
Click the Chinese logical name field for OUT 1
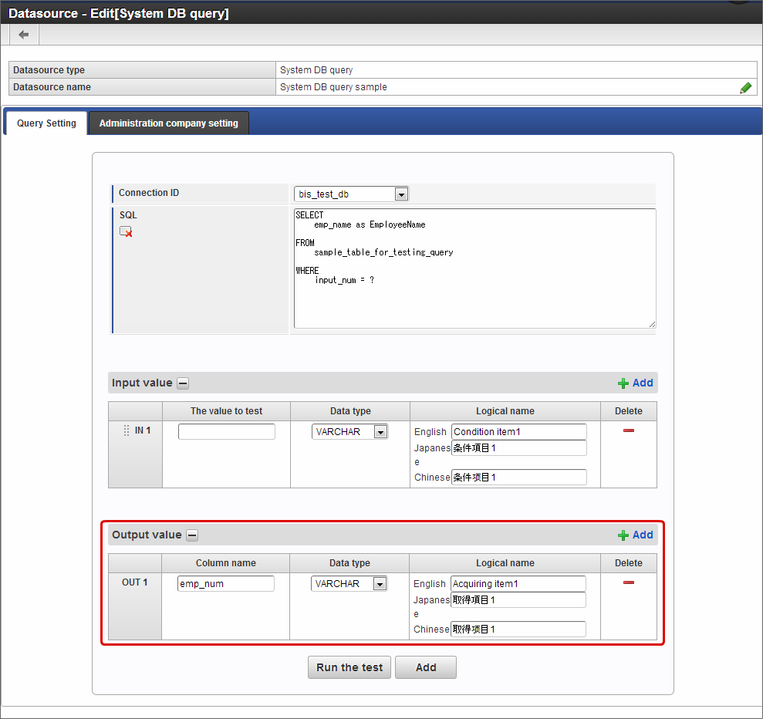point(518,629)
